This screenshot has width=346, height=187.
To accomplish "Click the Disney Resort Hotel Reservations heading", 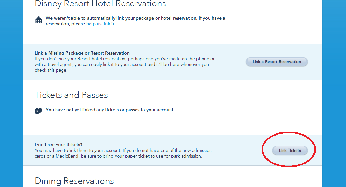I will [x=100, y=4].
